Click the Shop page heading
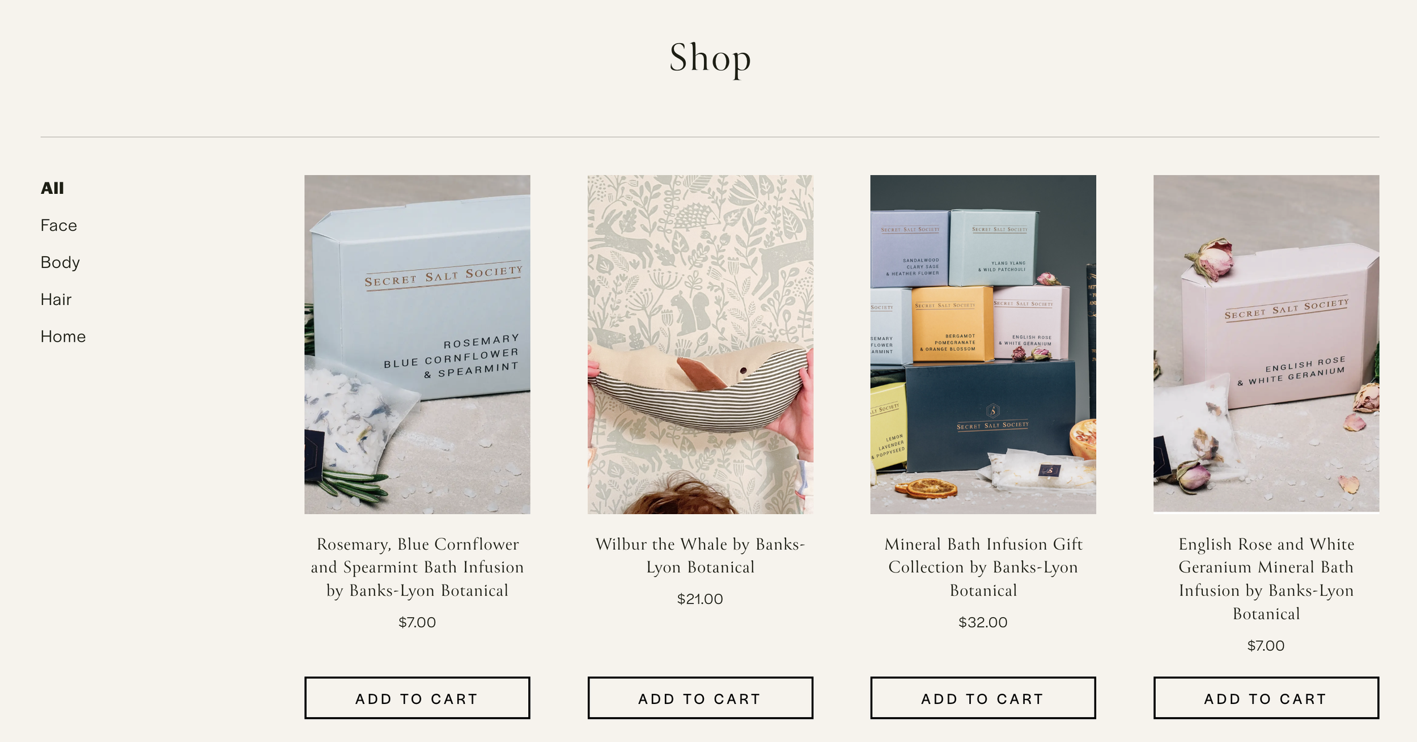 coord(710,58)
